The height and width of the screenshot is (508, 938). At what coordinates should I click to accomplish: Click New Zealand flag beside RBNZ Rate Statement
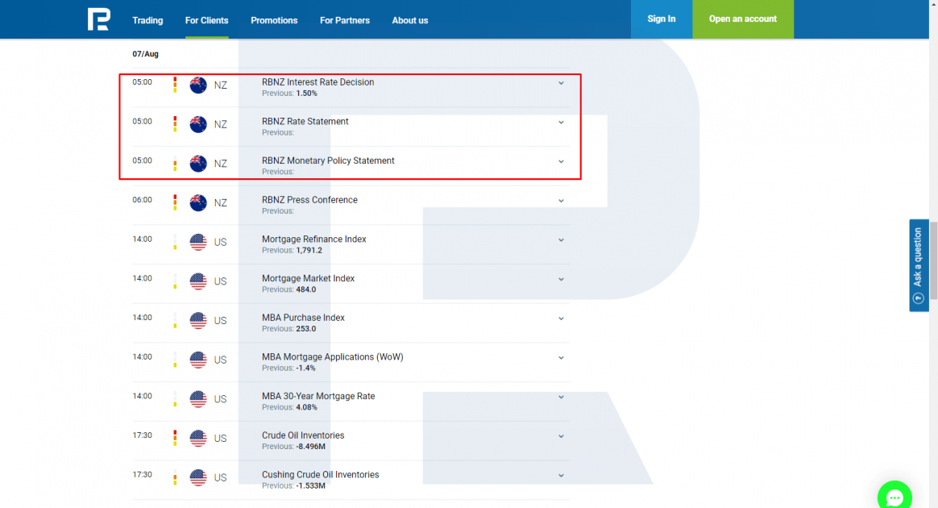pos(198,124)
